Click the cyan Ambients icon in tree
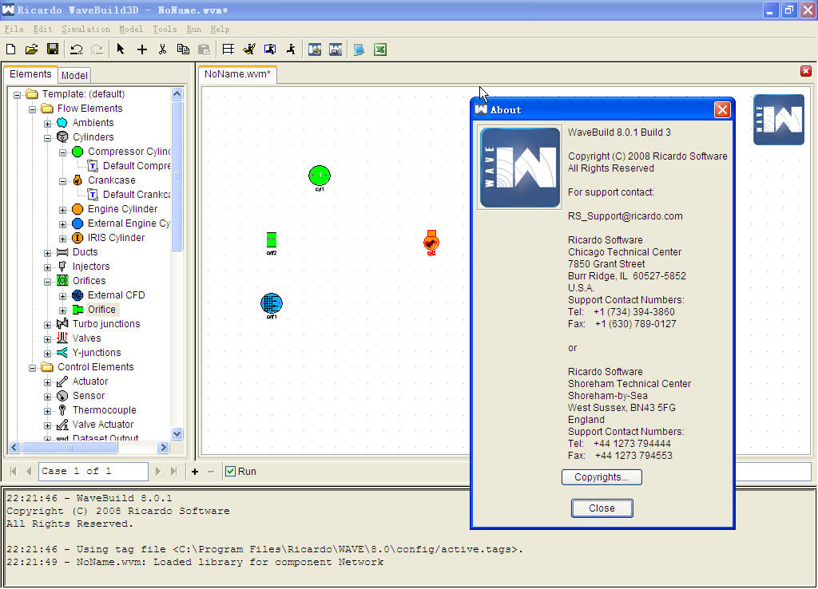Viewport: 818px width, 589px height. pyautogui.click(x=62, y=122)
